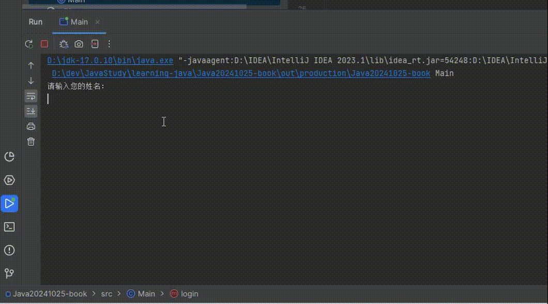Screen dimensions: 548x304
Task: Click the Run panel label
Action: point(35,22)
